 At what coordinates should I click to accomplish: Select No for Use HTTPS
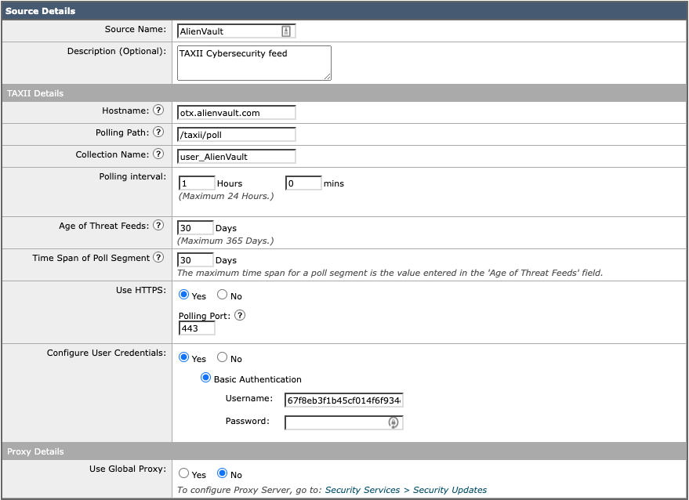tap(223, 295)
